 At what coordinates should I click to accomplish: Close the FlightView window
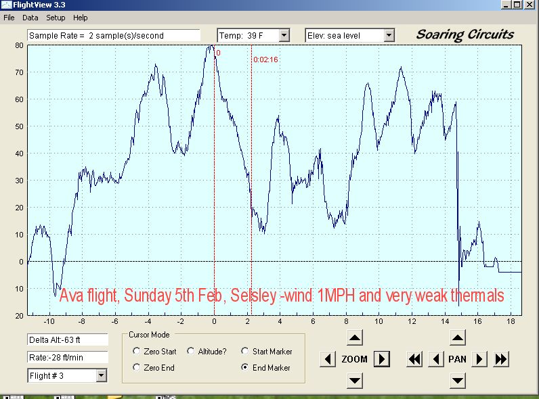coord(530,5)
